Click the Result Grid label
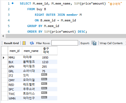Viewport: 126px width, 103px height. tap(12, 43)
